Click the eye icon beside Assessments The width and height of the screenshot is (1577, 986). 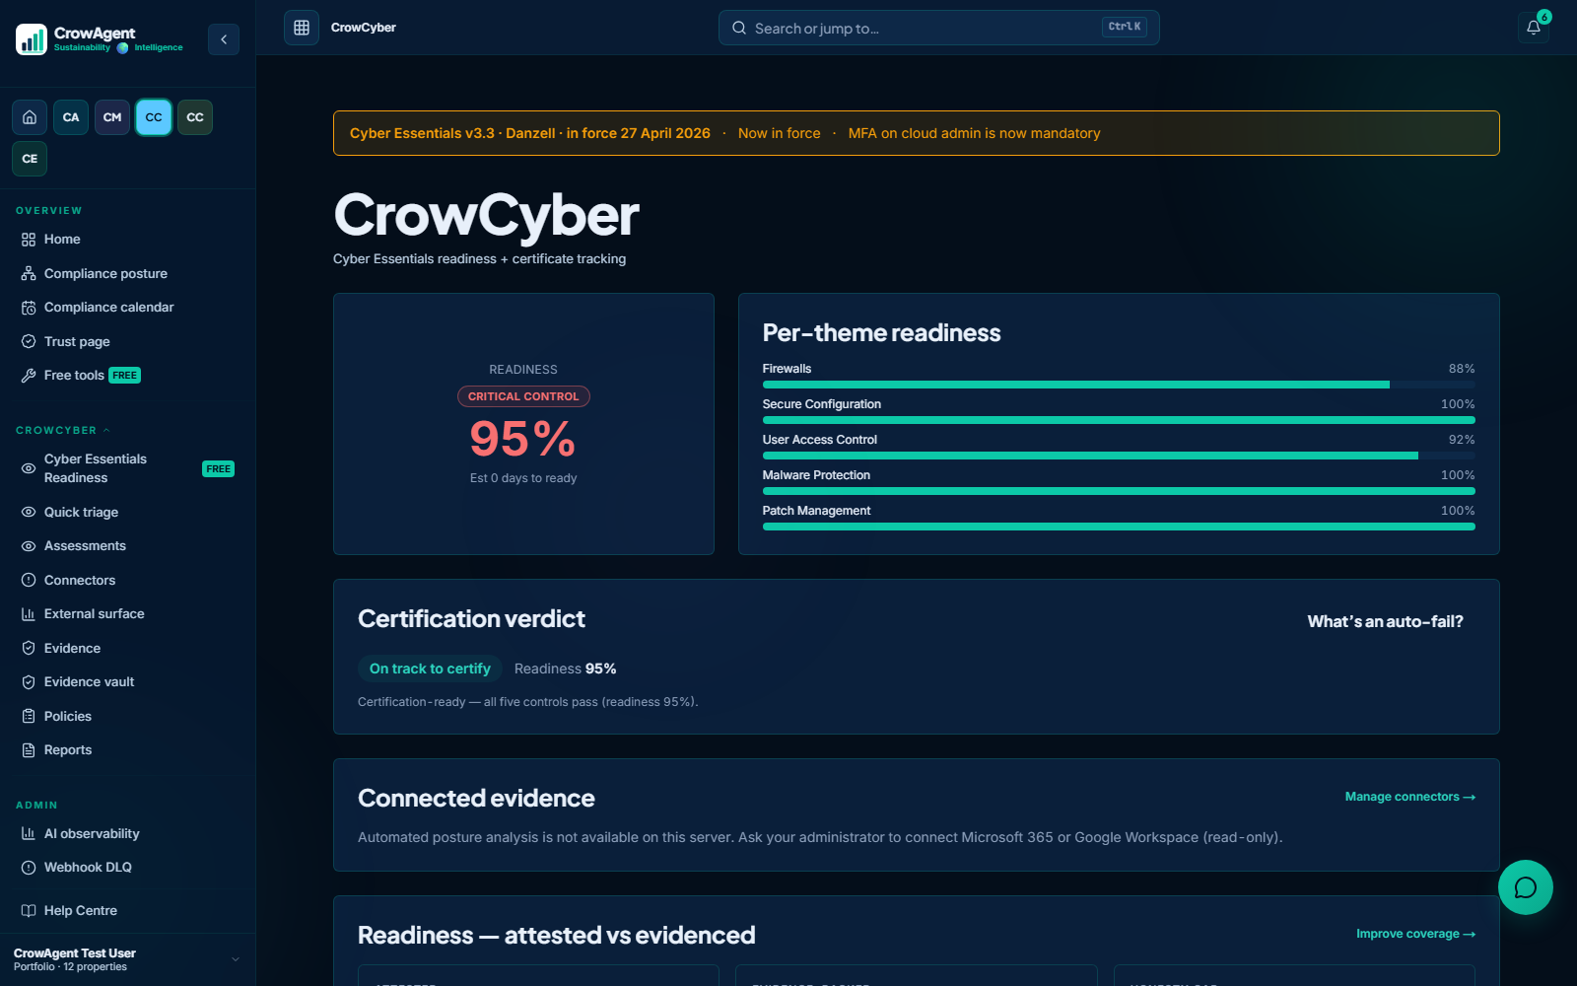(x=29, y=546)
